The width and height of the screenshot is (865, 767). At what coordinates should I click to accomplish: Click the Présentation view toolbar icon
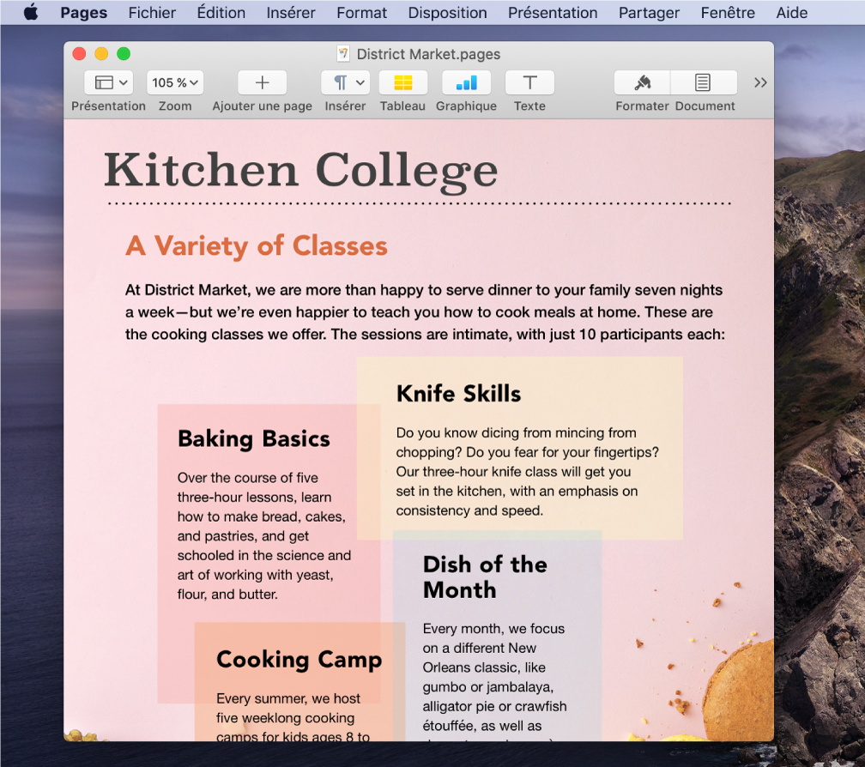pyautogui.click(x=104, y=82)
